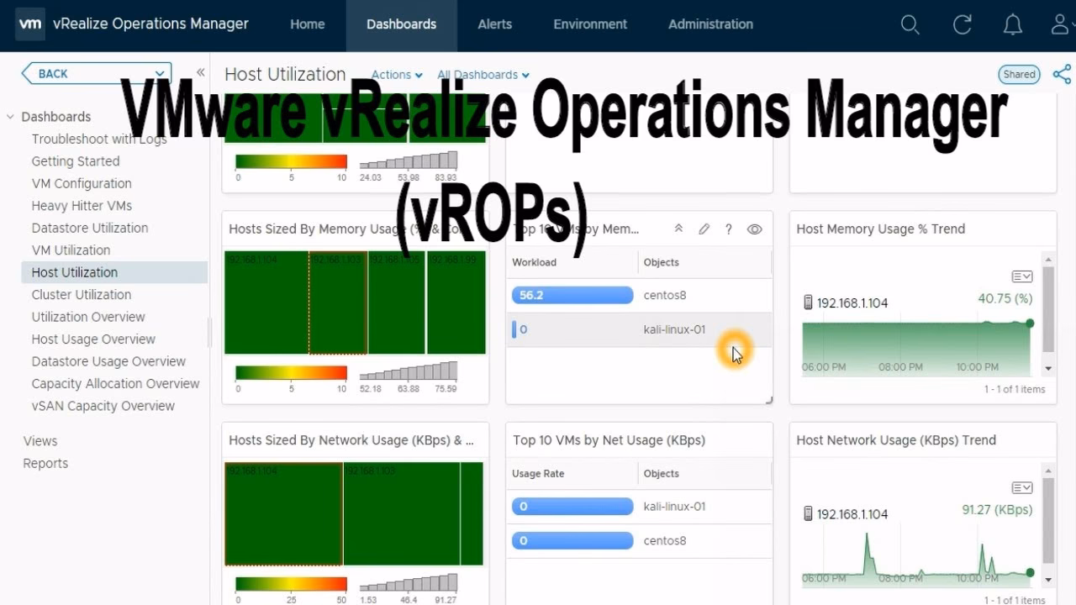Open help for the Top 10 VMs widget
The image size is (1076, 605).
[728, 229]
